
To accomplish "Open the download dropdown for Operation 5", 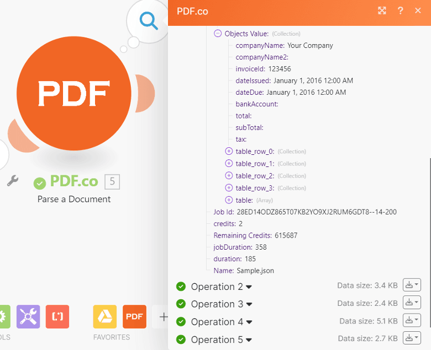I will [x=412, y=338].
